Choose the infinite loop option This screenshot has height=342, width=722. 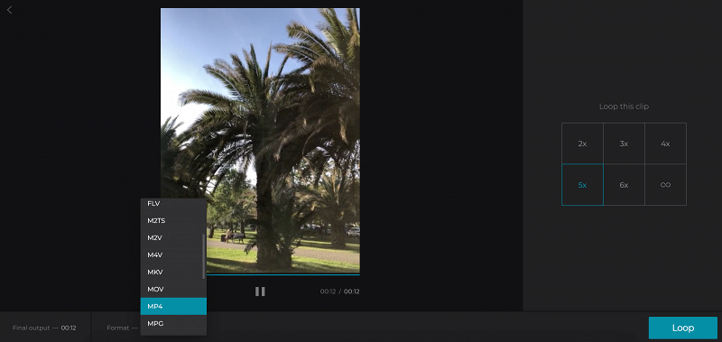click(665, 185)
